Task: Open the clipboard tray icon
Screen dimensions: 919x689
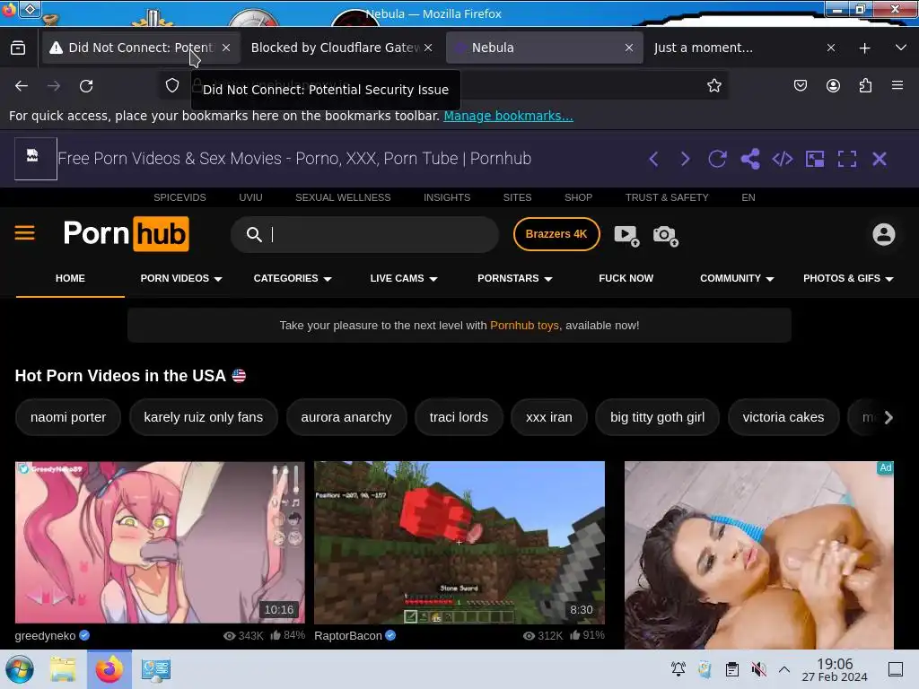Action: [732, 669]
